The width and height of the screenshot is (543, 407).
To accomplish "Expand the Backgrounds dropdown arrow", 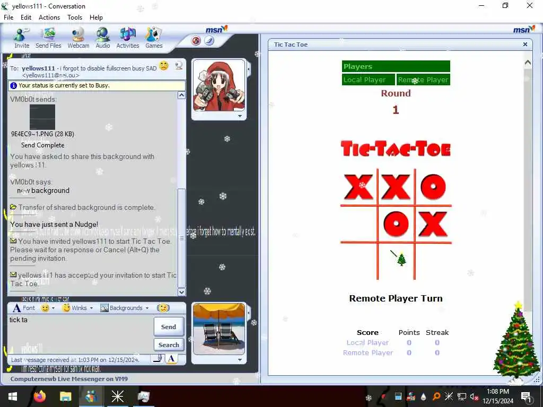I will [147, 308].
